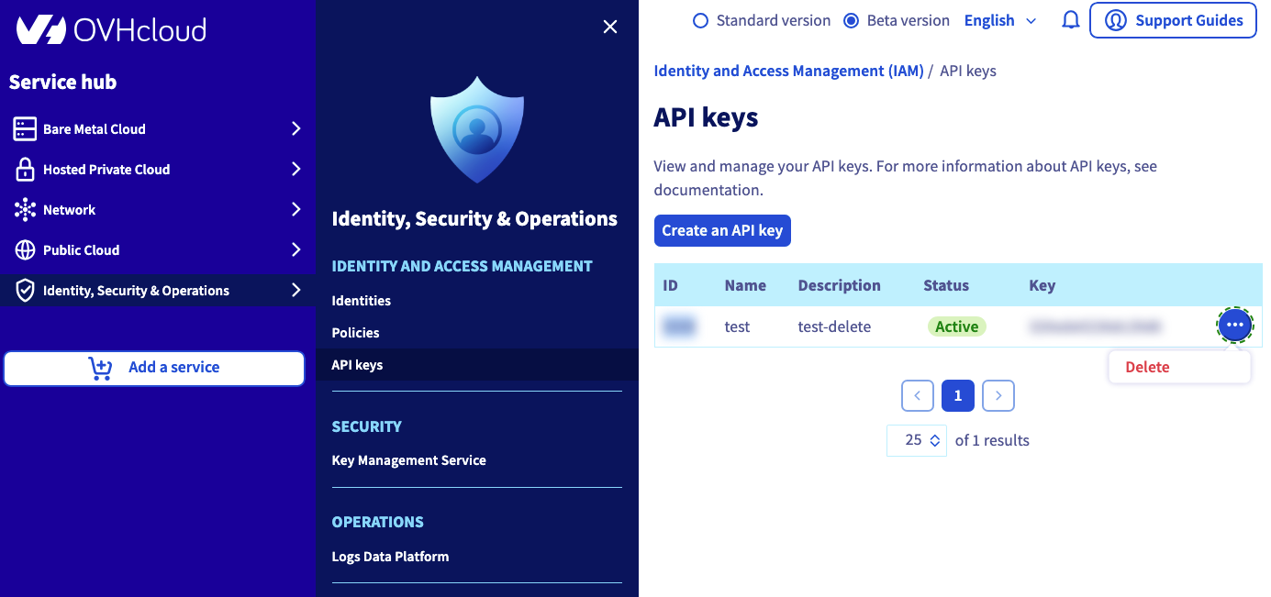Click the cart icon in Add a service
The height and width of the screenshot is (597, 1271).
(x=100, y=368)
